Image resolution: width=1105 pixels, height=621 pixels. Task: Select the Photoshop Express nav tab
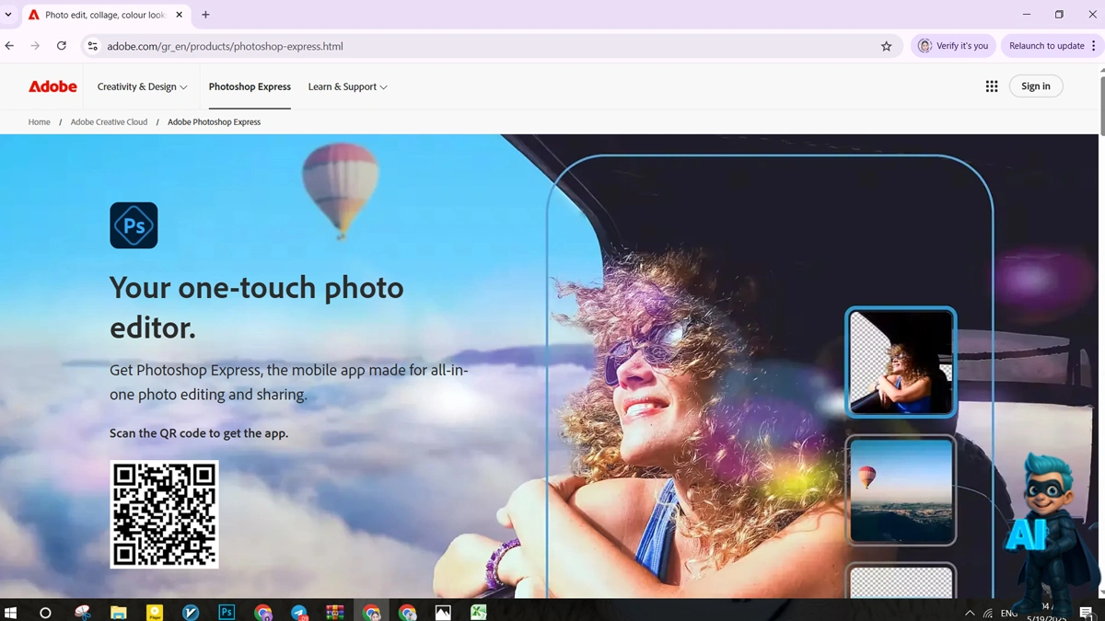coord(250,86)
